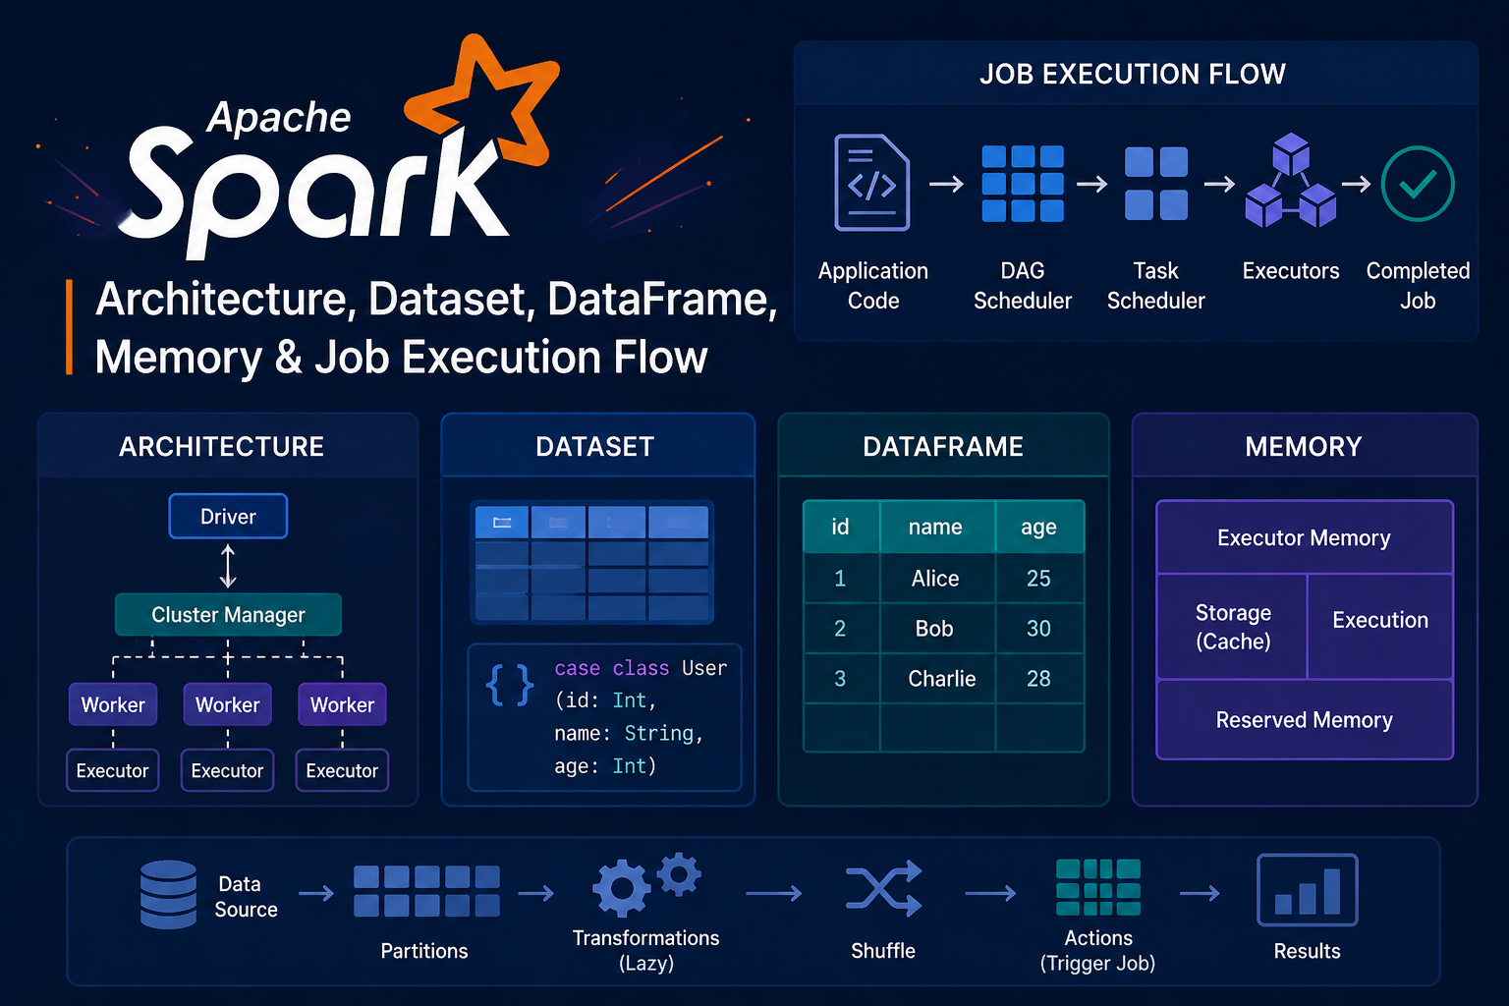Click the "DATASET" panel heading
The width and height of the screenshot is (1509, 1006).
[595, 447]
